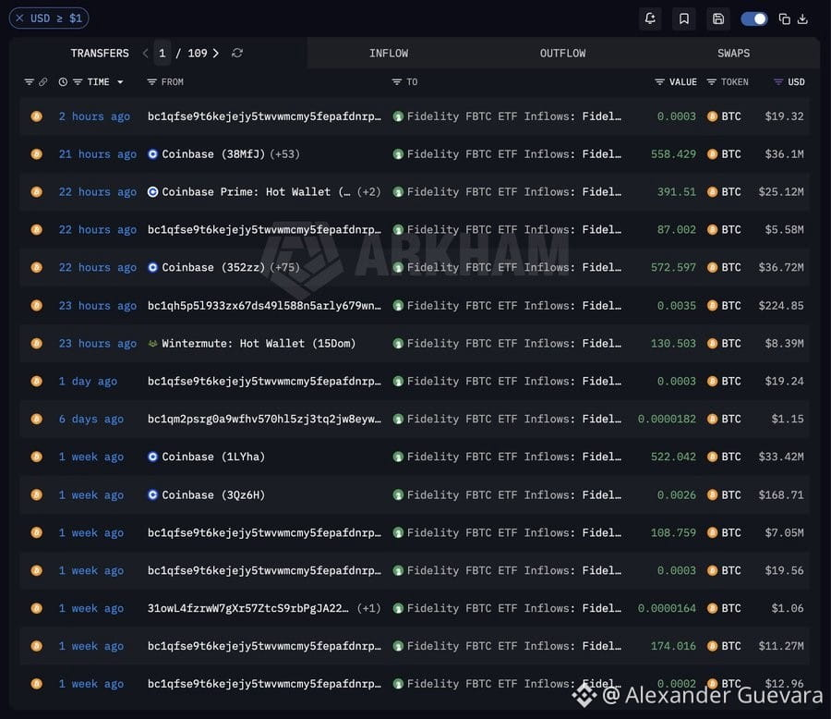Select the TRANSFERS tab
This screenshot has width=831, height=719.
click(100, 53)
